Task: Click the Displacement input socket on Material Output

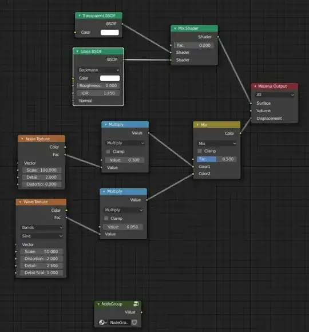Action: click(x=251, y=118)
